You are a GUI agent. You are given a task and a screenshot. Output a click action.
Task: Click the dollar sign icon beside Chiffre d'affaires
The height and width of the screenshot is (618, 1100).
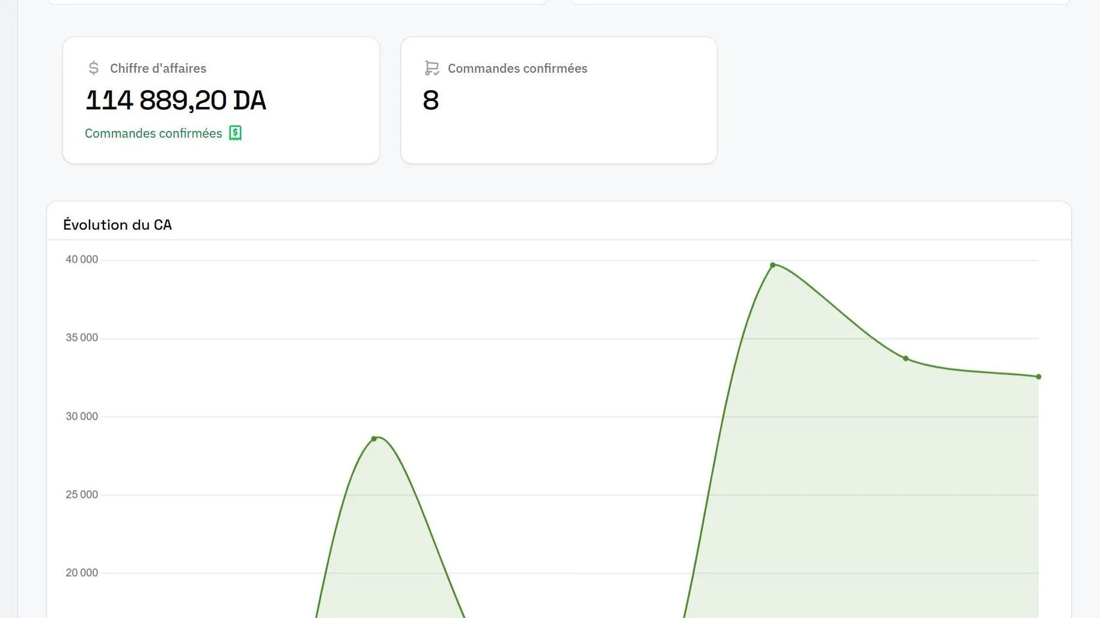[x=94, y=68]
